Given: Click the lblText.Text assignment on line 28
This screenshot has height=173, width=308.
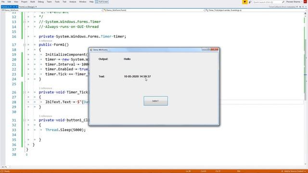Looking at the screenshot, I should click(66, 102).
